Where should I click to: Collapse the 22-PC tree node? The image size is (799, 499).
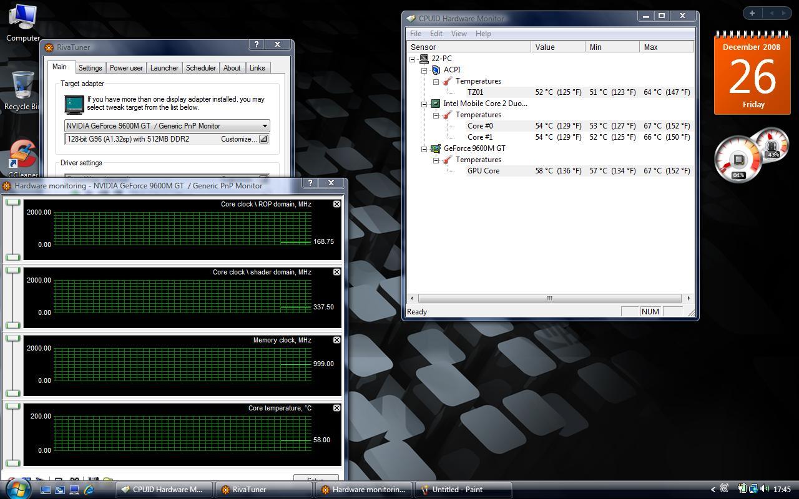(413, 59)
